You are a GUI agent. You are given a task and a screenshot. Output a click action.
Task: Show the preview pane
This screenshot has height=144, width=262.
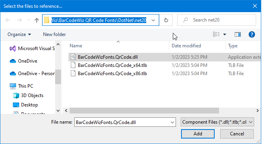238,34
